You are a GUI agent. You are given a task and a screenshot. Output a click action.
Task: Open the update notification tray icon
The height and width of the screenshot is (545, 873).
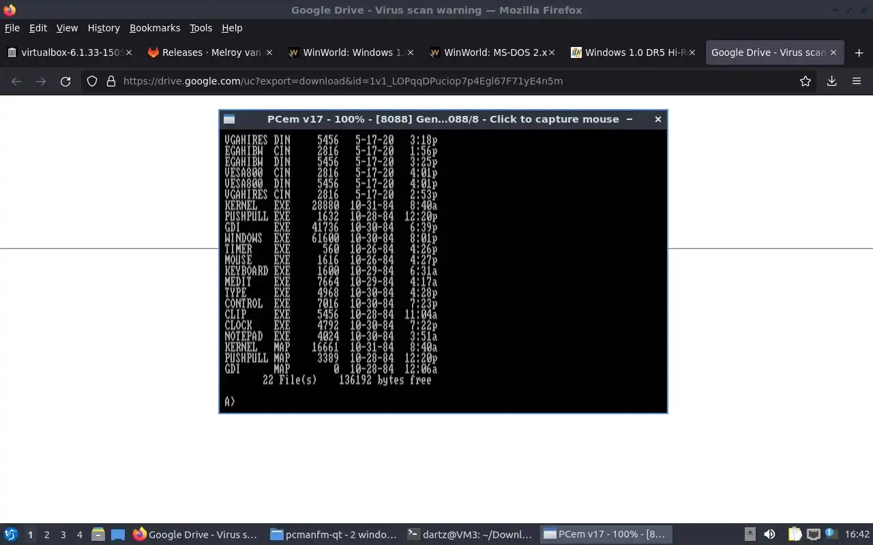coord(831,534)
